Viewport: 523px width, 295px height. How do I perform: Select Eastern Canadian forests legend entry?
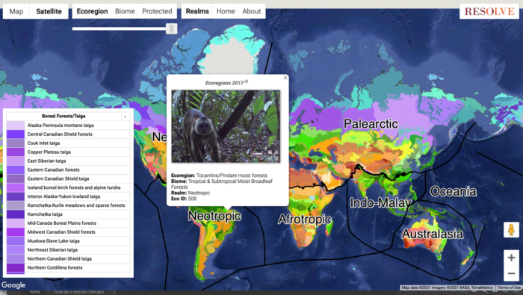tap(68, 170)
